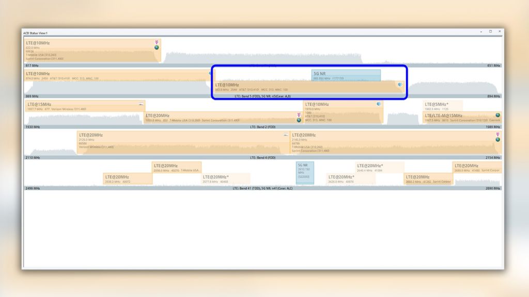This screenshot has width=529, height=297.
Task: Click AT&T icon in the 1970.0 MHz LTE@10MHz block
Action: click(379, 104)
